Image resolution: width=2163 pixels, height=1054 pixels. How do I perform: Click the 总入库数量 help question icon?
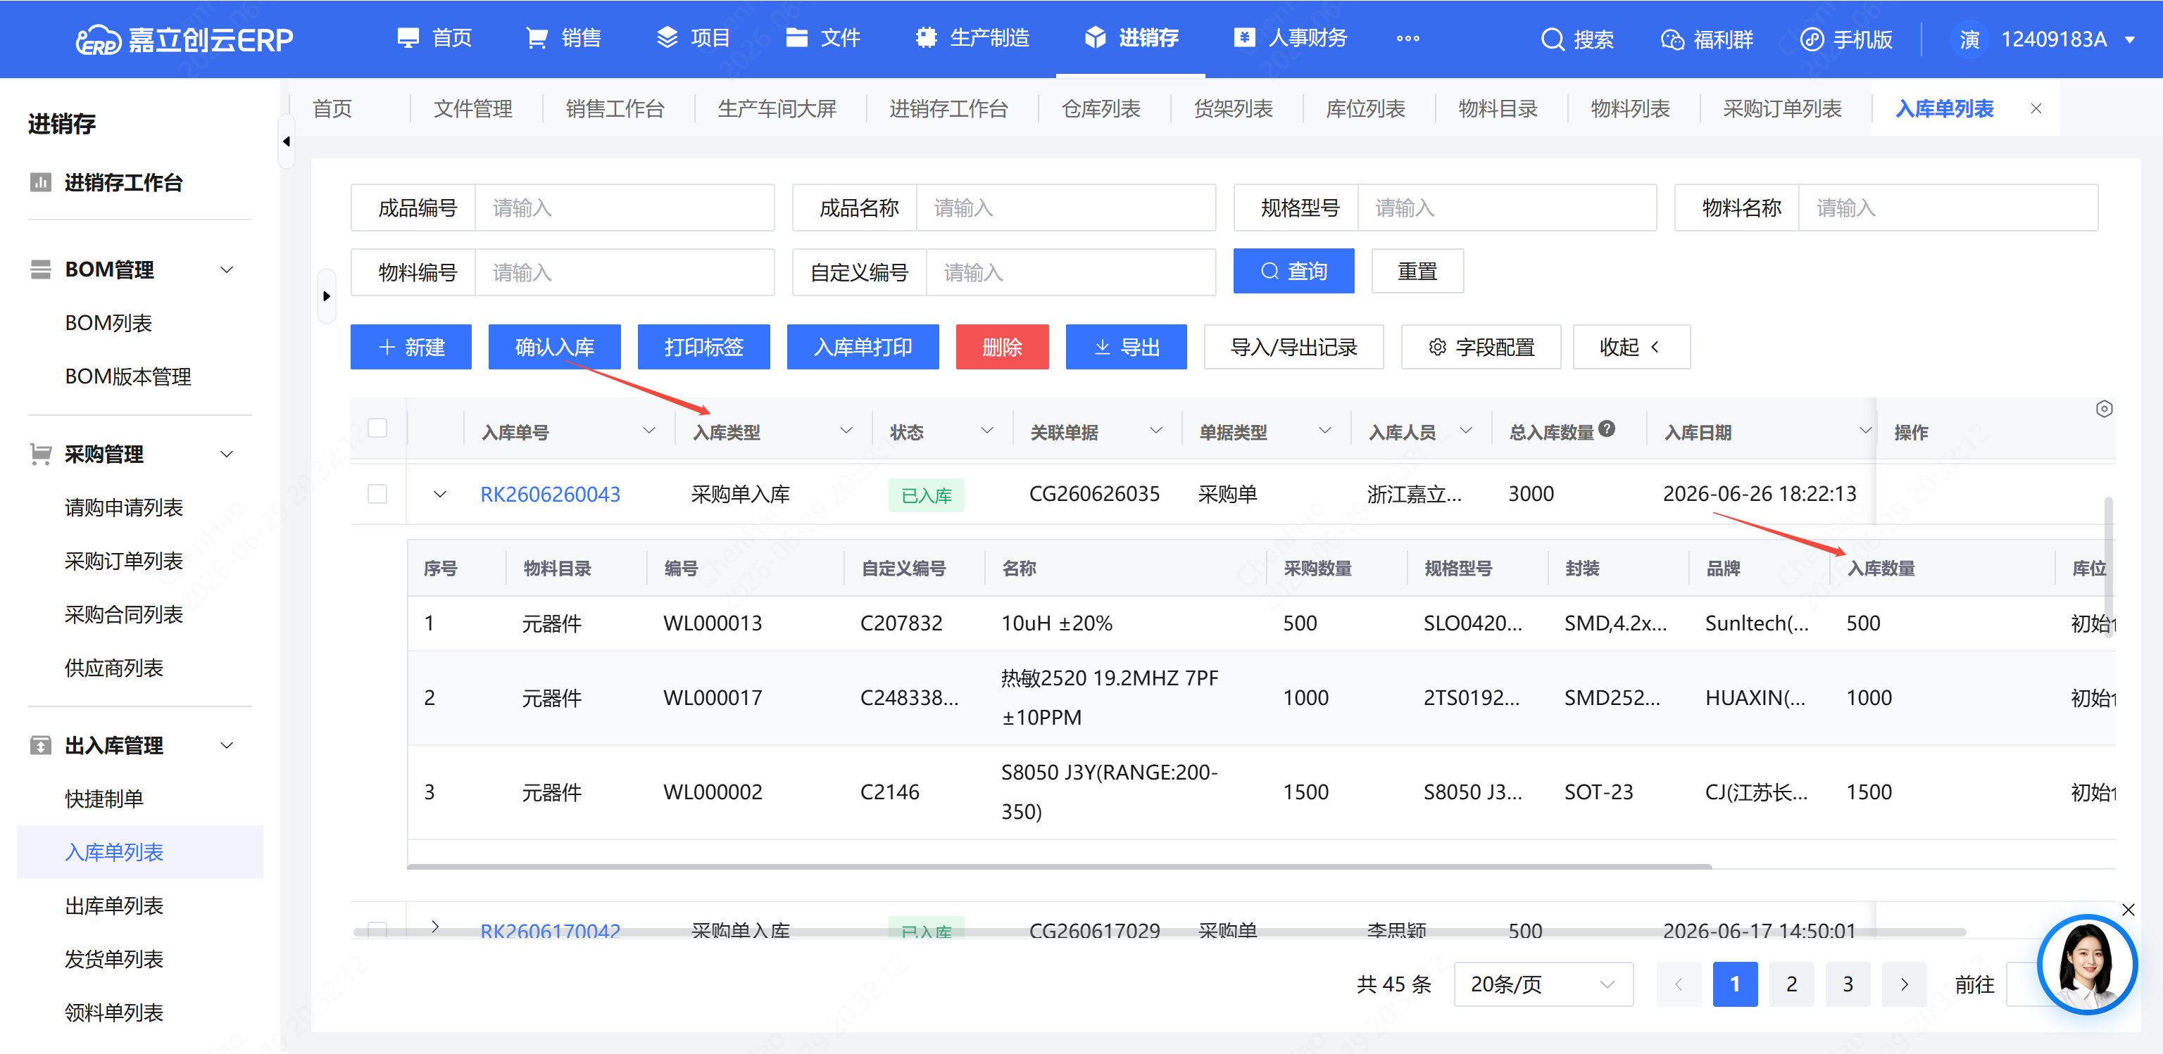point(1606,428)
